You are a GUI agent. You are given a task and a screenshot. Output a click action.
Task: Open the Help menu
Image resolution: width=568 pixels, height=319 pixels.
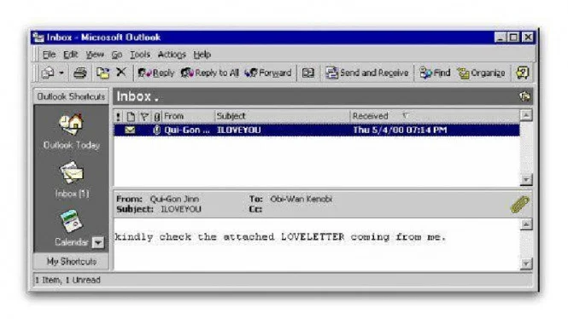(202, 55)
